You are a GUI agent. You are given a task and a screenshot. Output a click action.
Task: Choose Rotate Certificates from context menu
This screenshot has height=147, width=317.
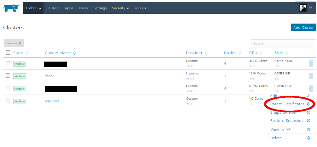coord(287,104)
